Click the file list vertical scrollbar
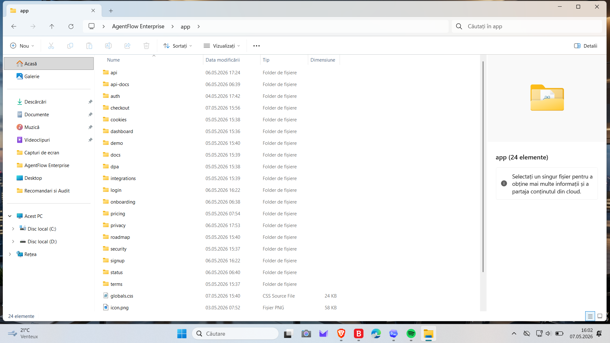 pos(483,167)
